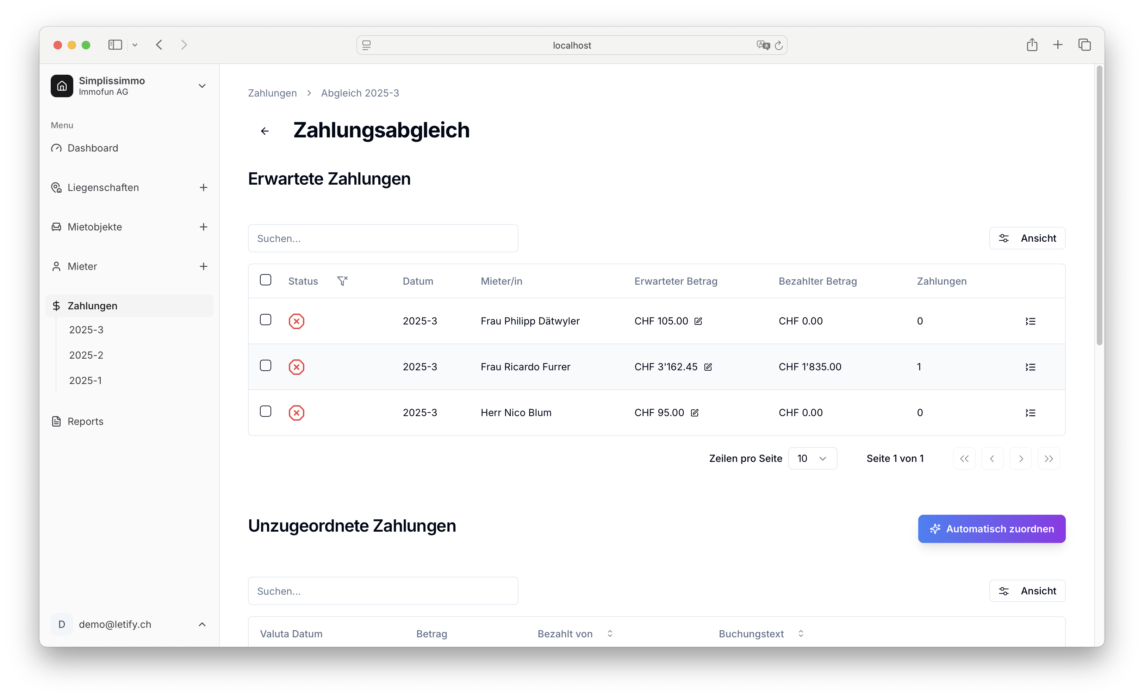Open the Zahlungen list for Herr Nico Blum
The width and height of the screenshot is (1144, 699).
(1030, 413)
